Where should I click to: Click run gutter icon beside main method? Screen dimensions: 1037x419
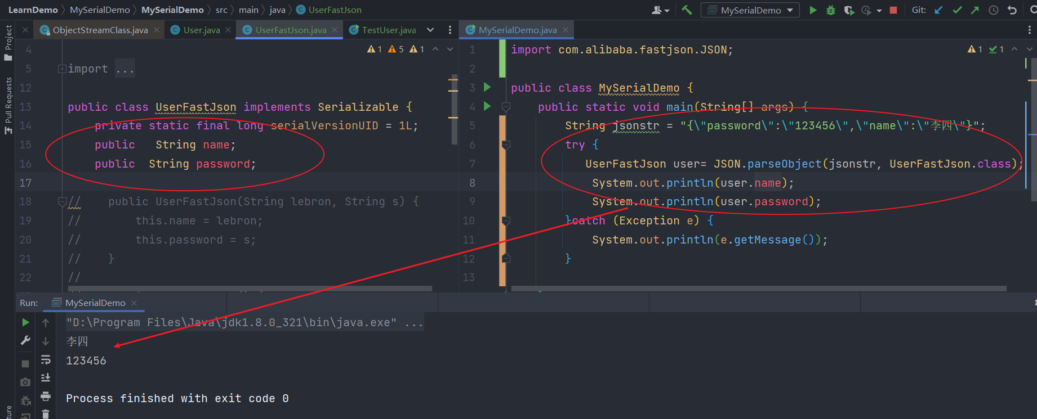487,106
